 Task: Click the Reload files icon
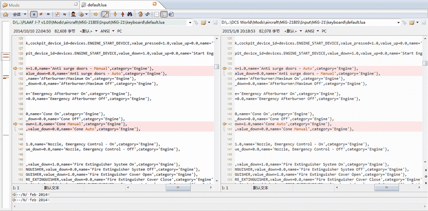coord(148,14)
